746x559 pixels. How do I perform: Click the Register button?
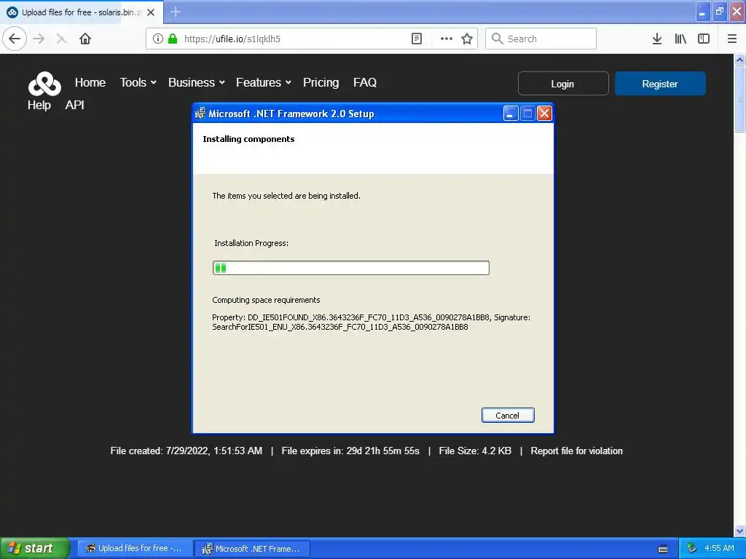click(660, 84)
